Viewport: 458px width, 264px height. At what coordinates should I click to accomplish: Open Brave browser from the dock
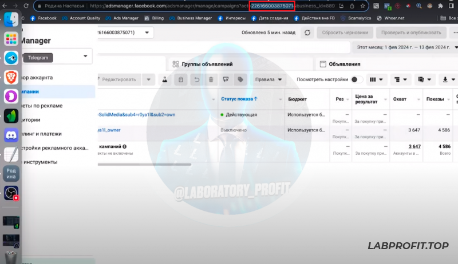11,77
